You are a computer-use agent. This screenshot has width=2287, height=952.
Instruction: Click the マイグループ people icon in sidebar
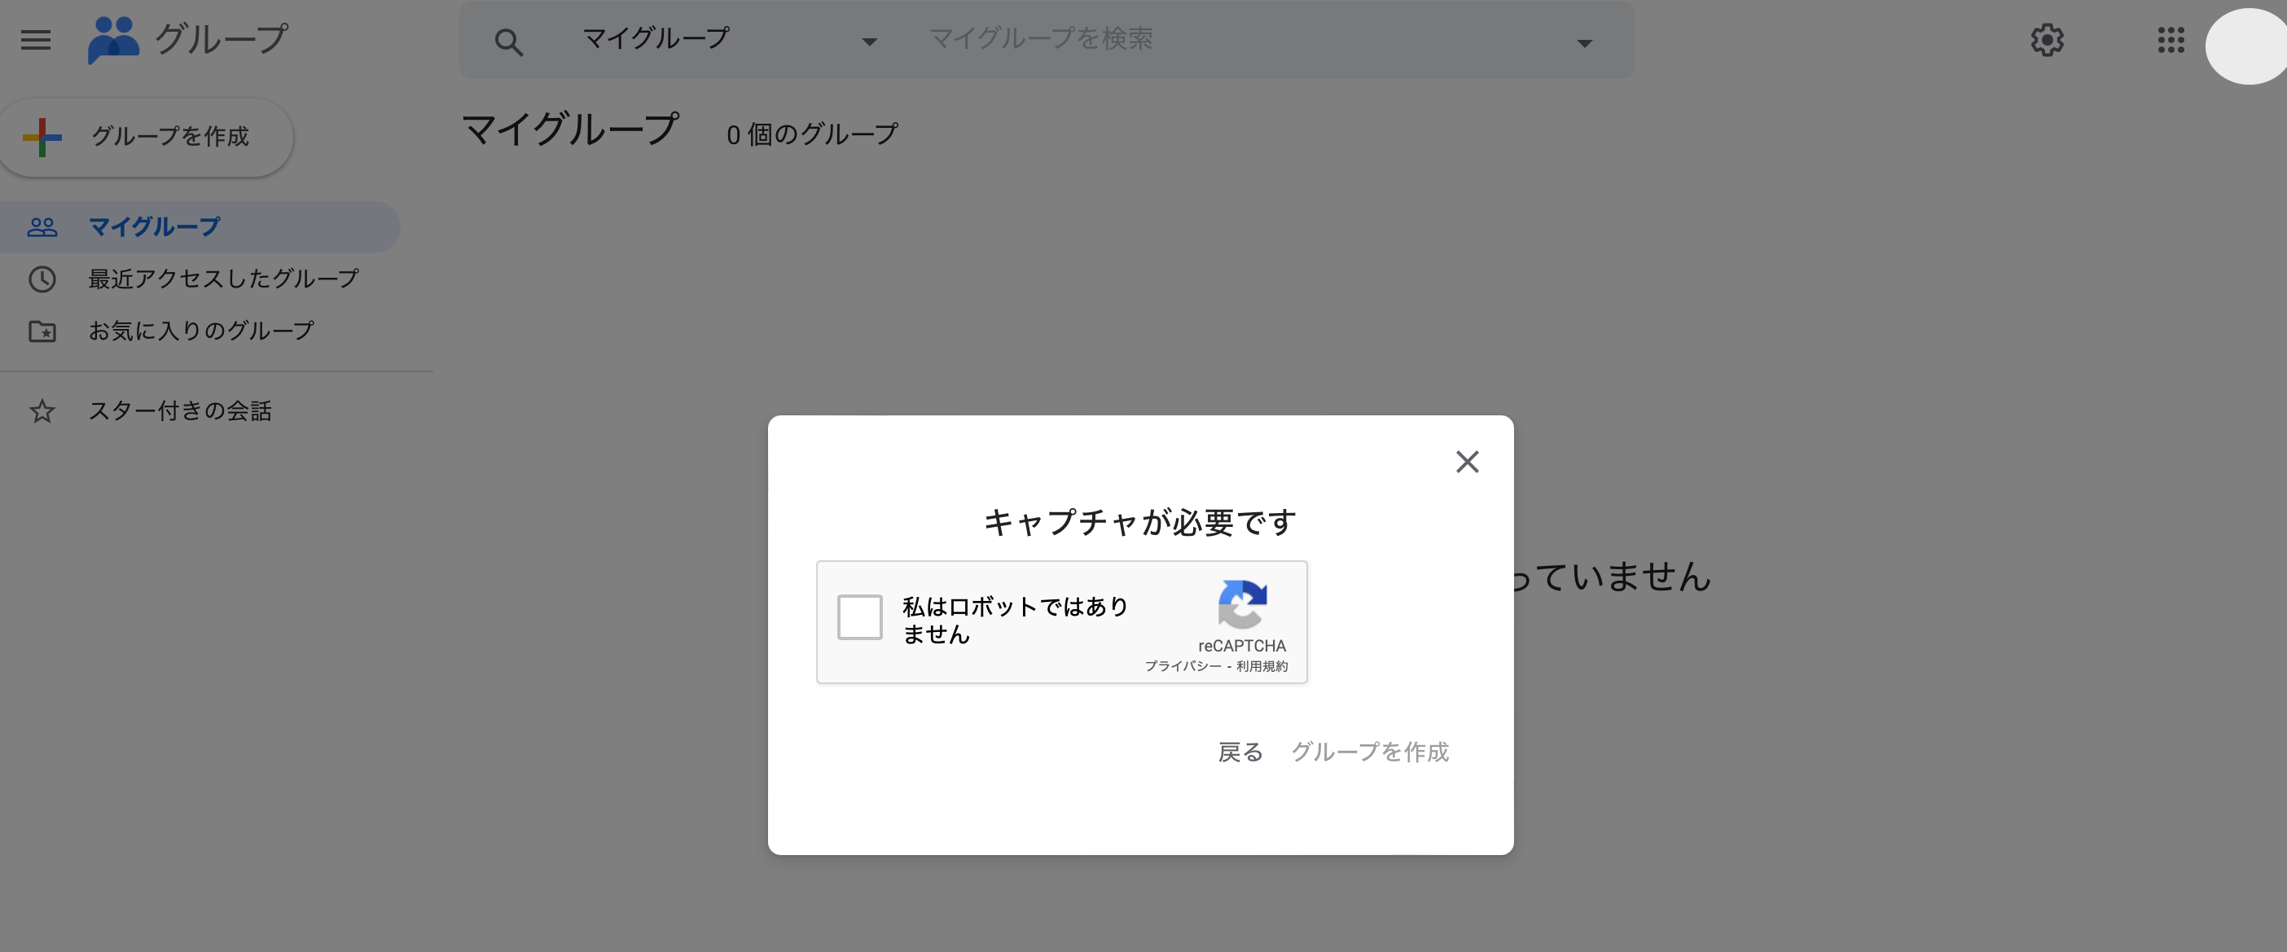[42, 227]
